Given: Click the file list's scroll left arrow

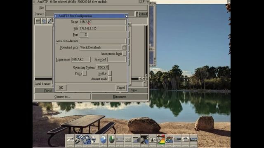Looking at the screenshot, I should tap(140, 79).
